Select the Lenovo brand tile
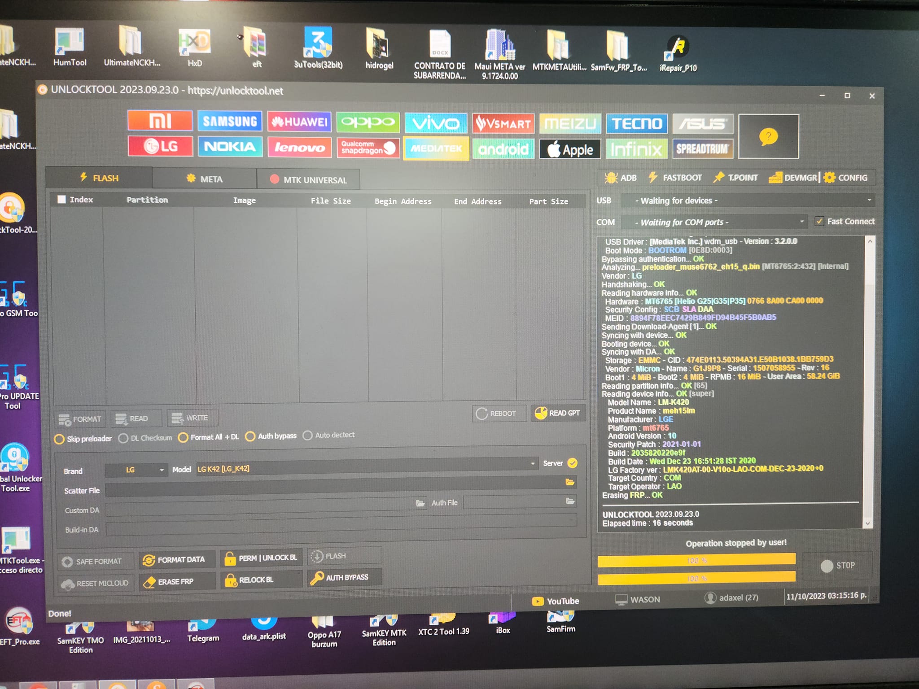This screenshot has width=919, height=689. (x=300, y=148)
